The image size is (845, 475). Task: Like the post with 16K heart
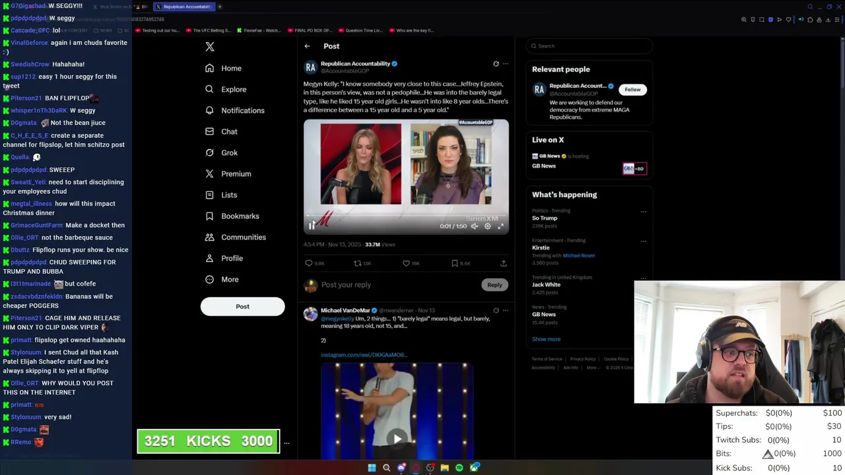coord(411,263)
